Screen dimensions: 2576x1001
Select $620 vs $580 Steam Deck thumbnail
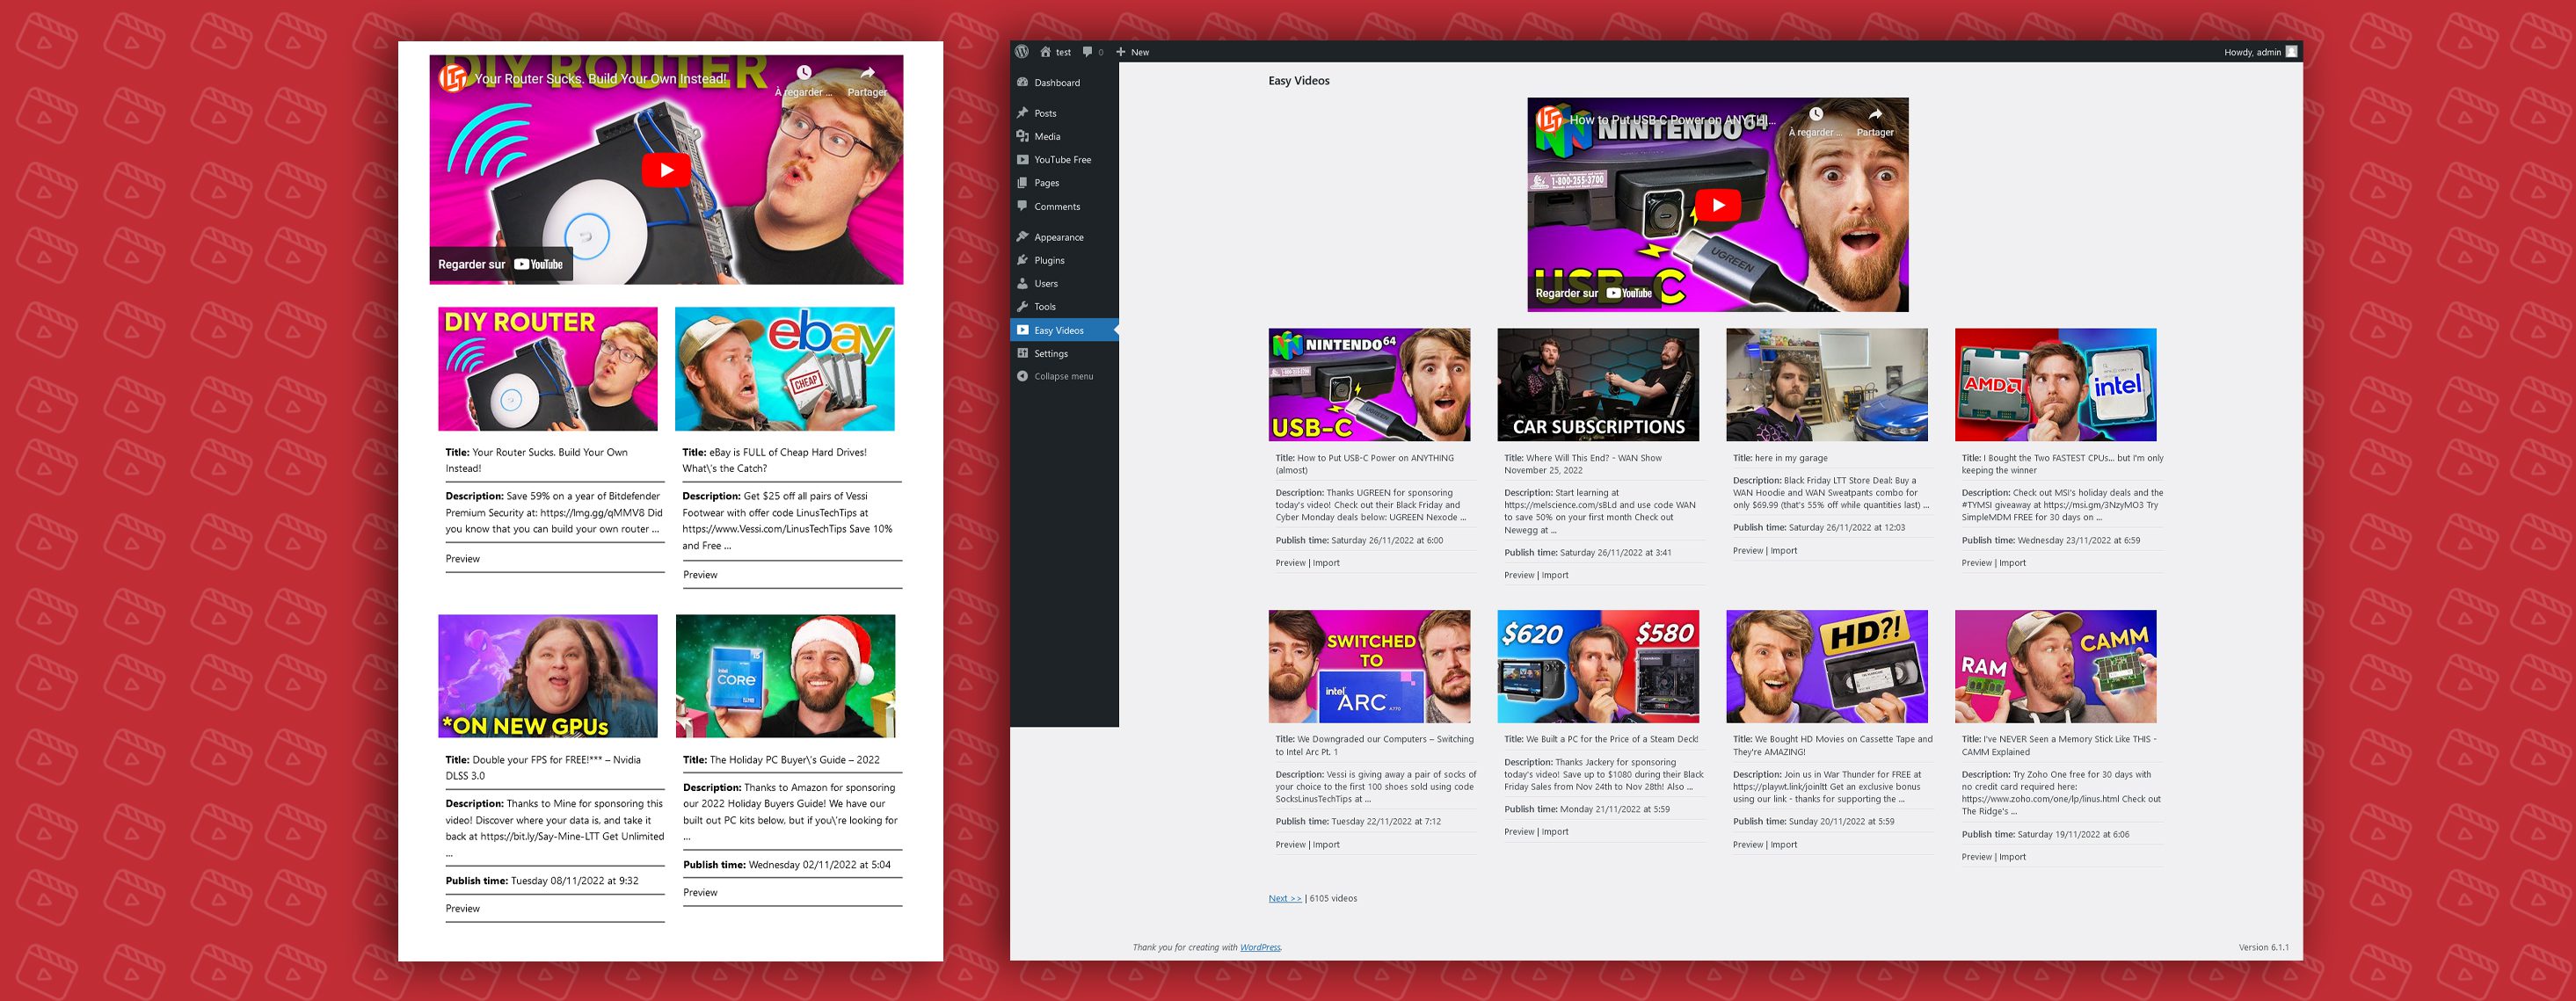point(1598,666)
